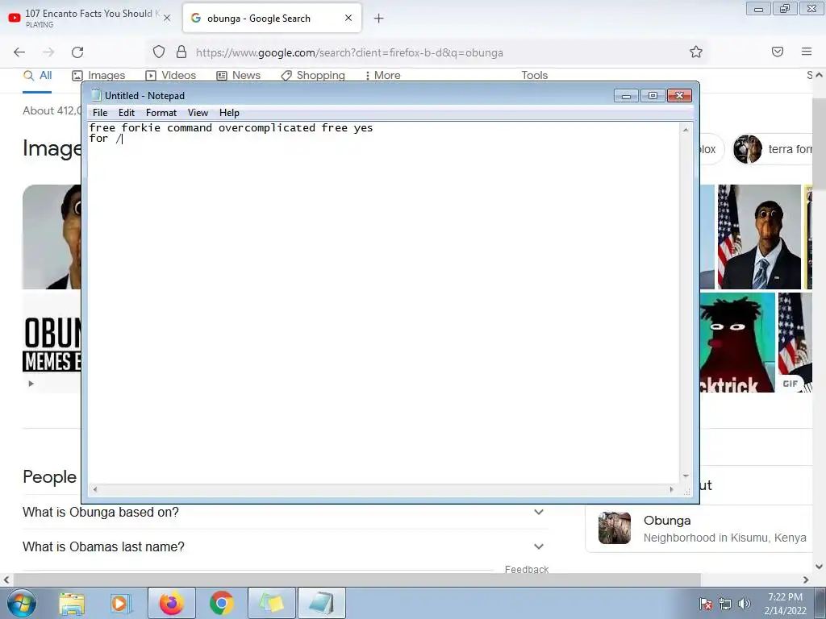Go forward in Firefox
This screenshot has width=826, height=619.
[48, 52]
